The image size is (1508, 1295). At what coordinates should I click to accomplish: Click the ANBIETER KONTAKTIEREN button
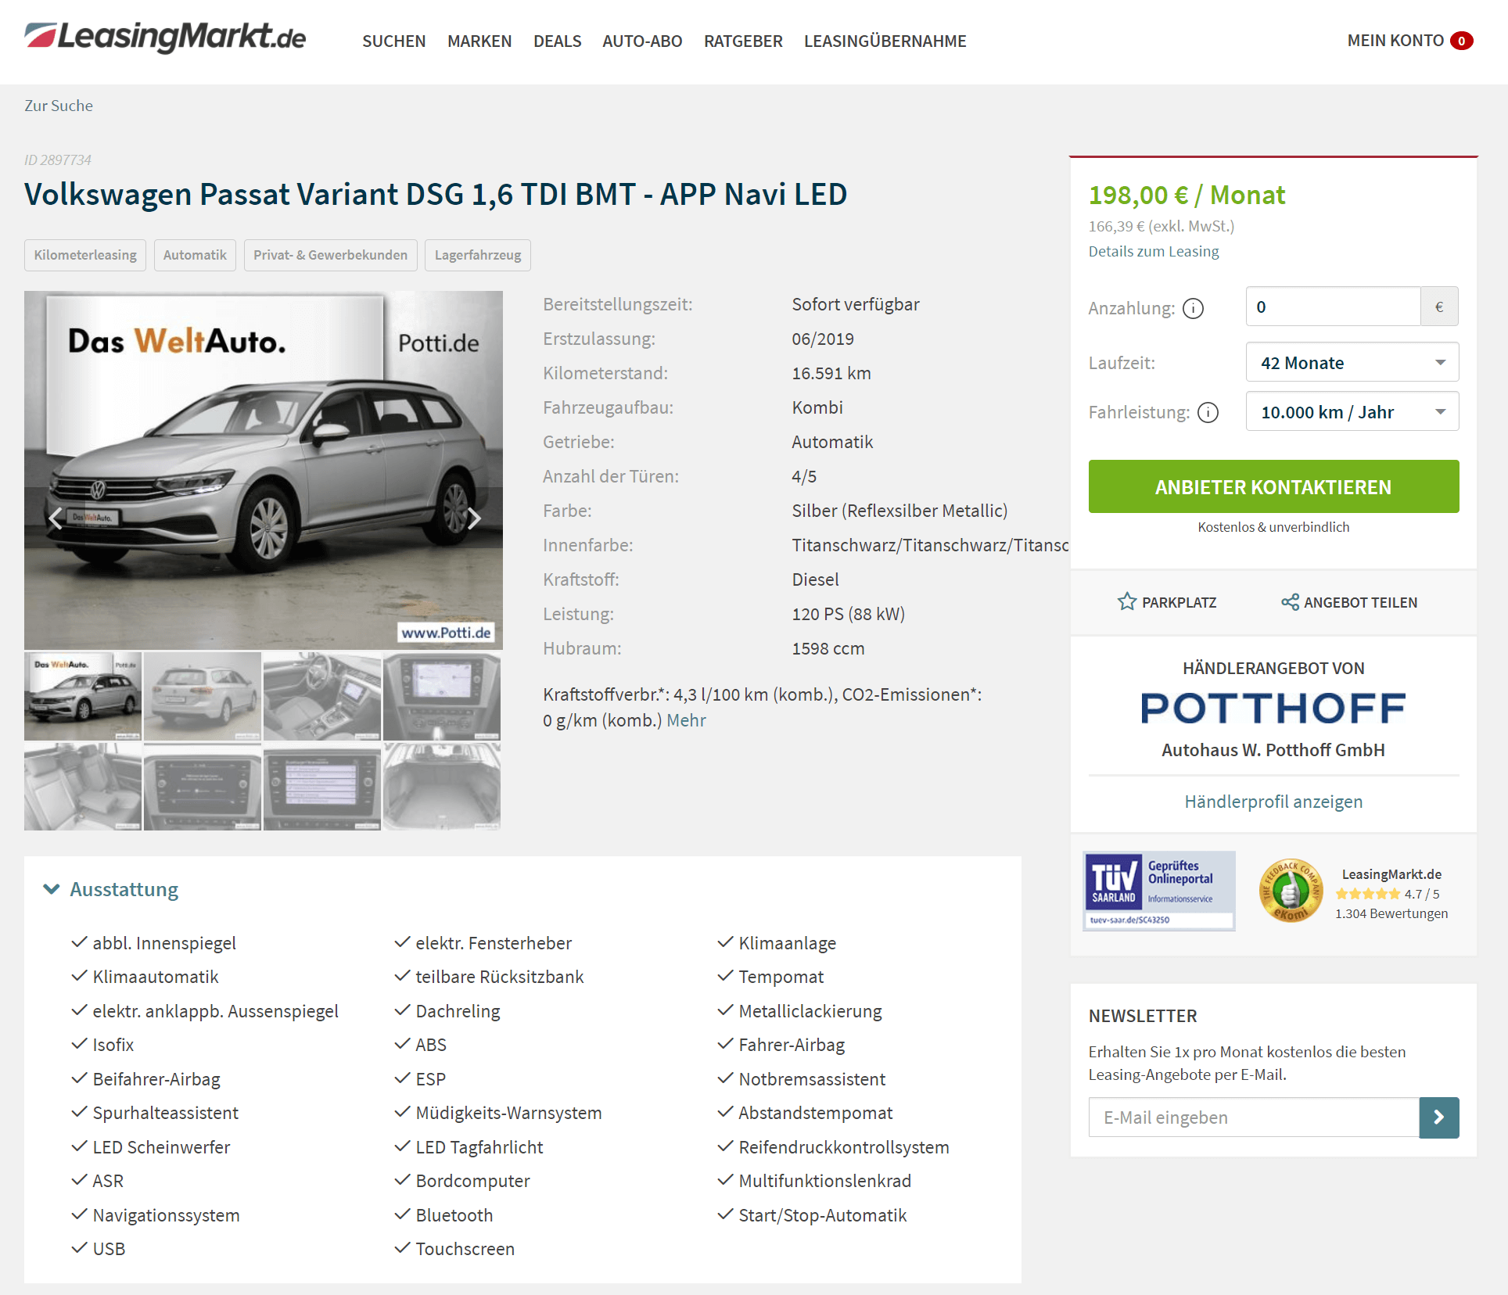(x=1273, y=486)
